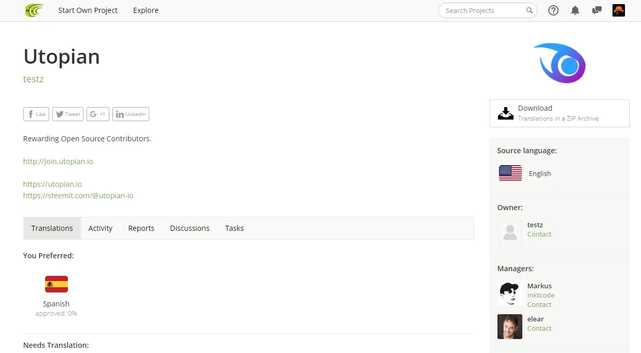Click the Markus manager name
This screenshot has width=641, height=353.
539,286
